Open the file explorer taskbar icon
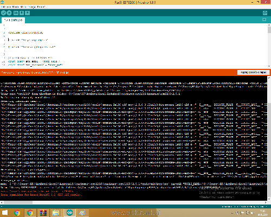The image size is (271, 217). (56, 213)
